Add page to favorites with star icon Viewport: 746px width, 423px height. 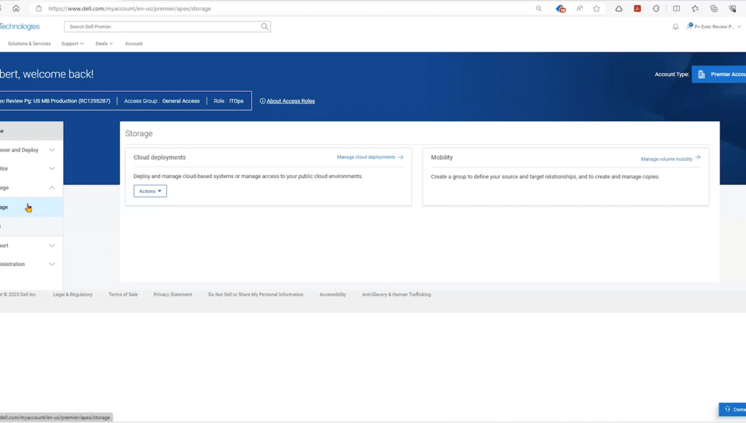point(597,8)
